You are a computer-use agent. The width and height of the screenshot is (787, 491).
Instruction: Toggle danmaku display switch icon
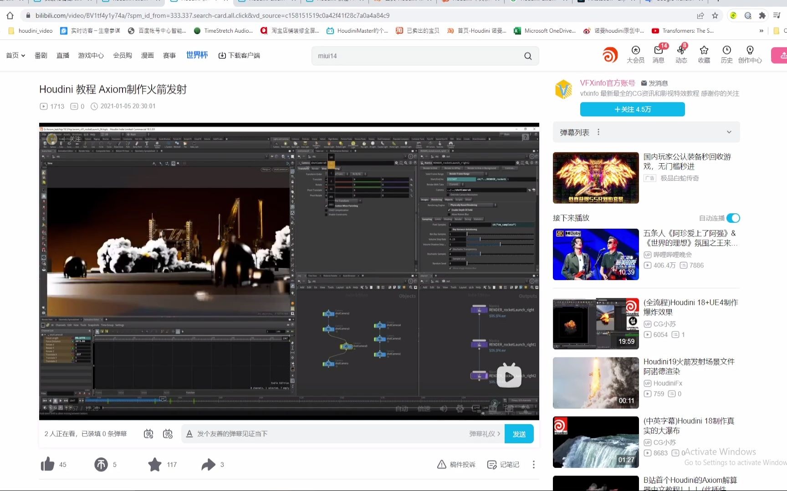148,434
